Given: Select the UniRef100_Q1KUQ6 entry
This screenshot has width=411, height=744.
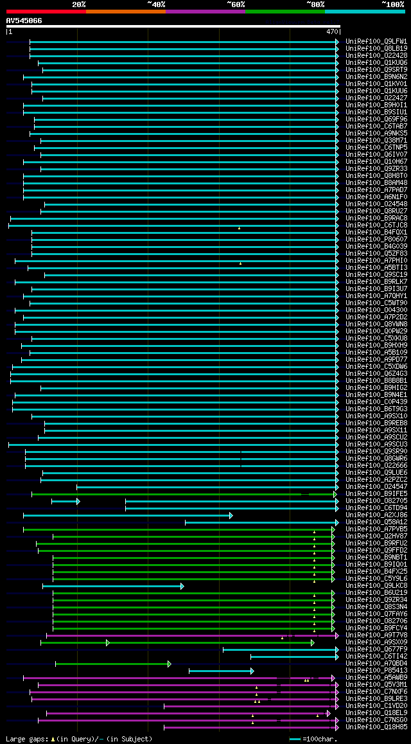Looking at the screenshot, I should tap(376, 62).
